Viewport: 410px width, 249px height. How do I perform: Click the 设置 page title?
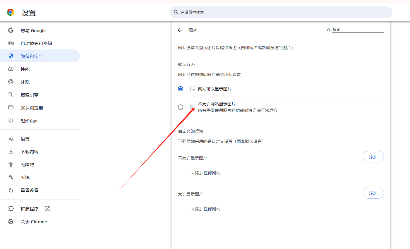[x=29, y=13]
